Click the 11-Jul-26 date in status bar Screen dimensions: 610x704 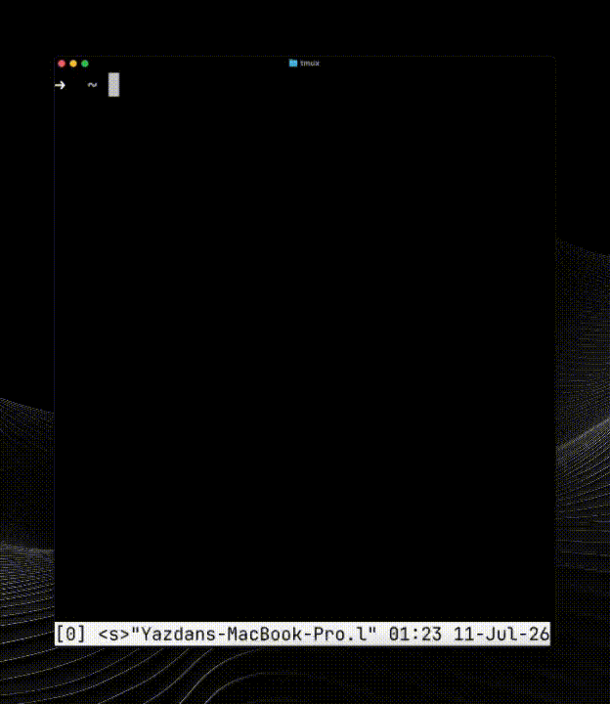click(x=501, y=634)
